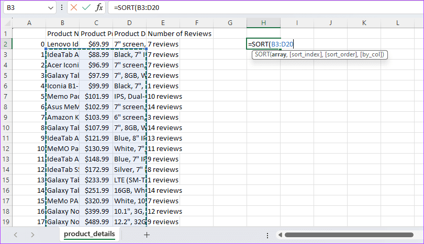The width and height of the screenshot is (424, 244).
Task: Confirm the formula with the checkmark icon
Action: 86,7
